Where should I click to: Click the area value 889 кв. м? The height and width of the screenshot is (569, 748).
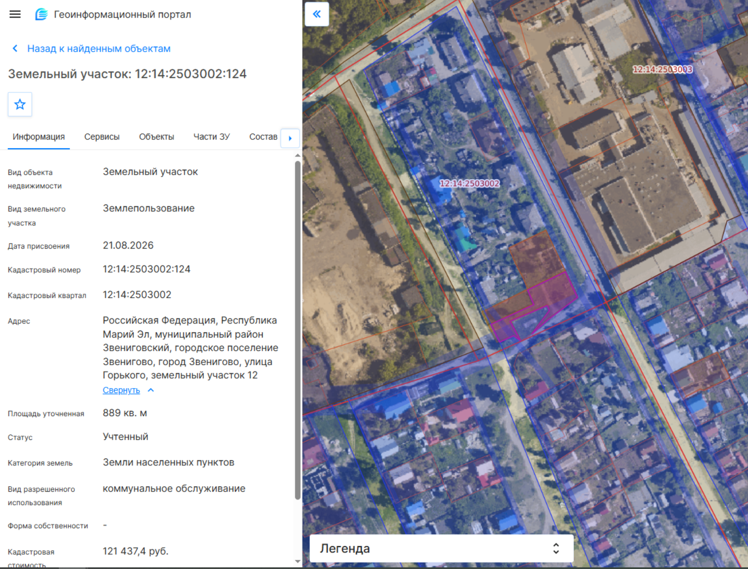pyautogui.click(x=125, y=413)
